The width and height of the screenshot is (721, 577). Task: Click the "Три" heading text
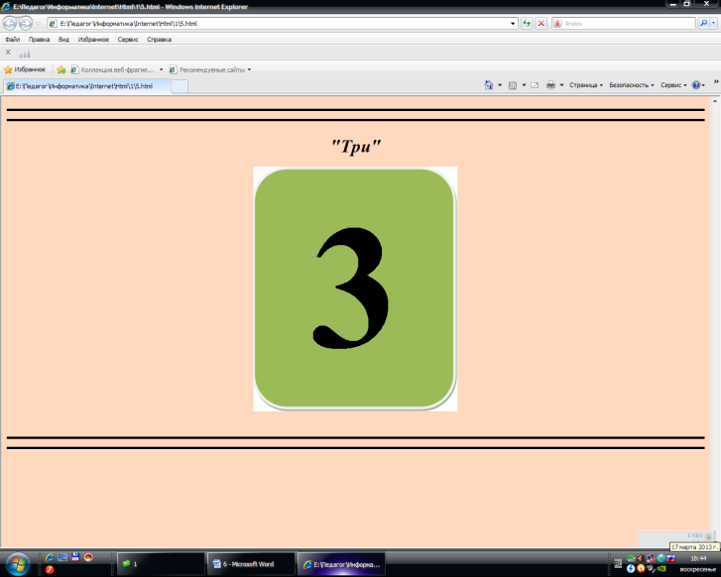(356, 146)
